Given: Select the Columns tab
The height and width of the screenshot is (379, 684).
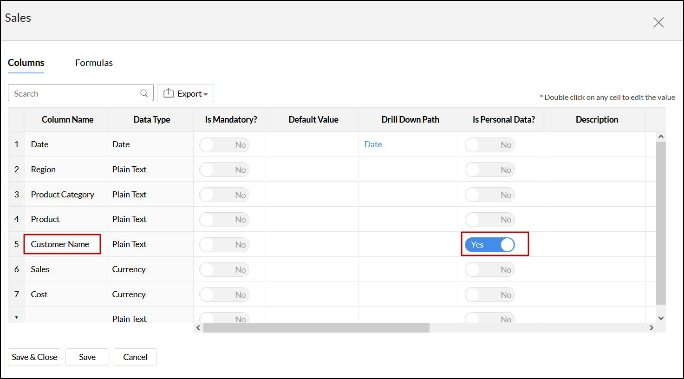Looking at the screenshot, I should click(x=26, y=63).
